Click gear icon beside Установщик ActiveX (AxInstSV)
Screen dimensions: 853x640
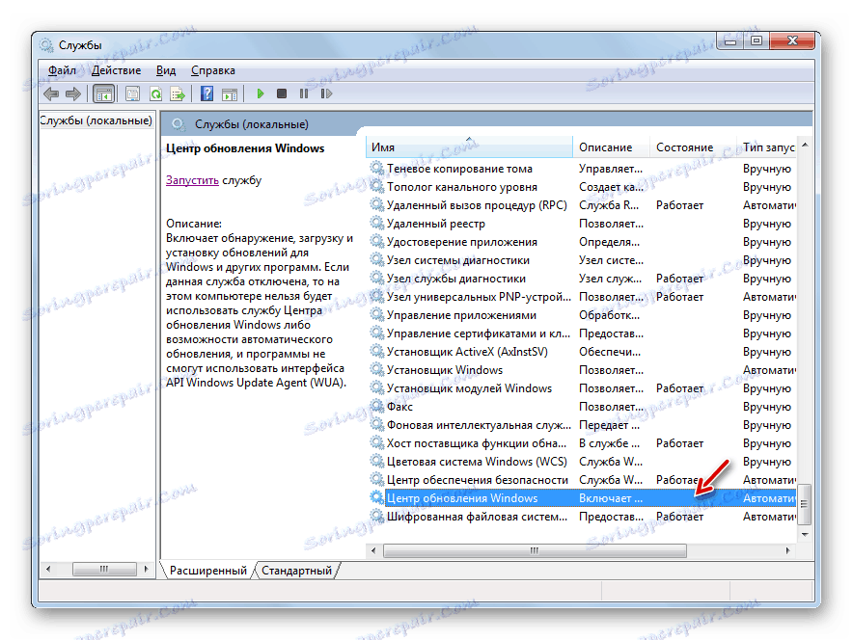(x=377, y=351)
